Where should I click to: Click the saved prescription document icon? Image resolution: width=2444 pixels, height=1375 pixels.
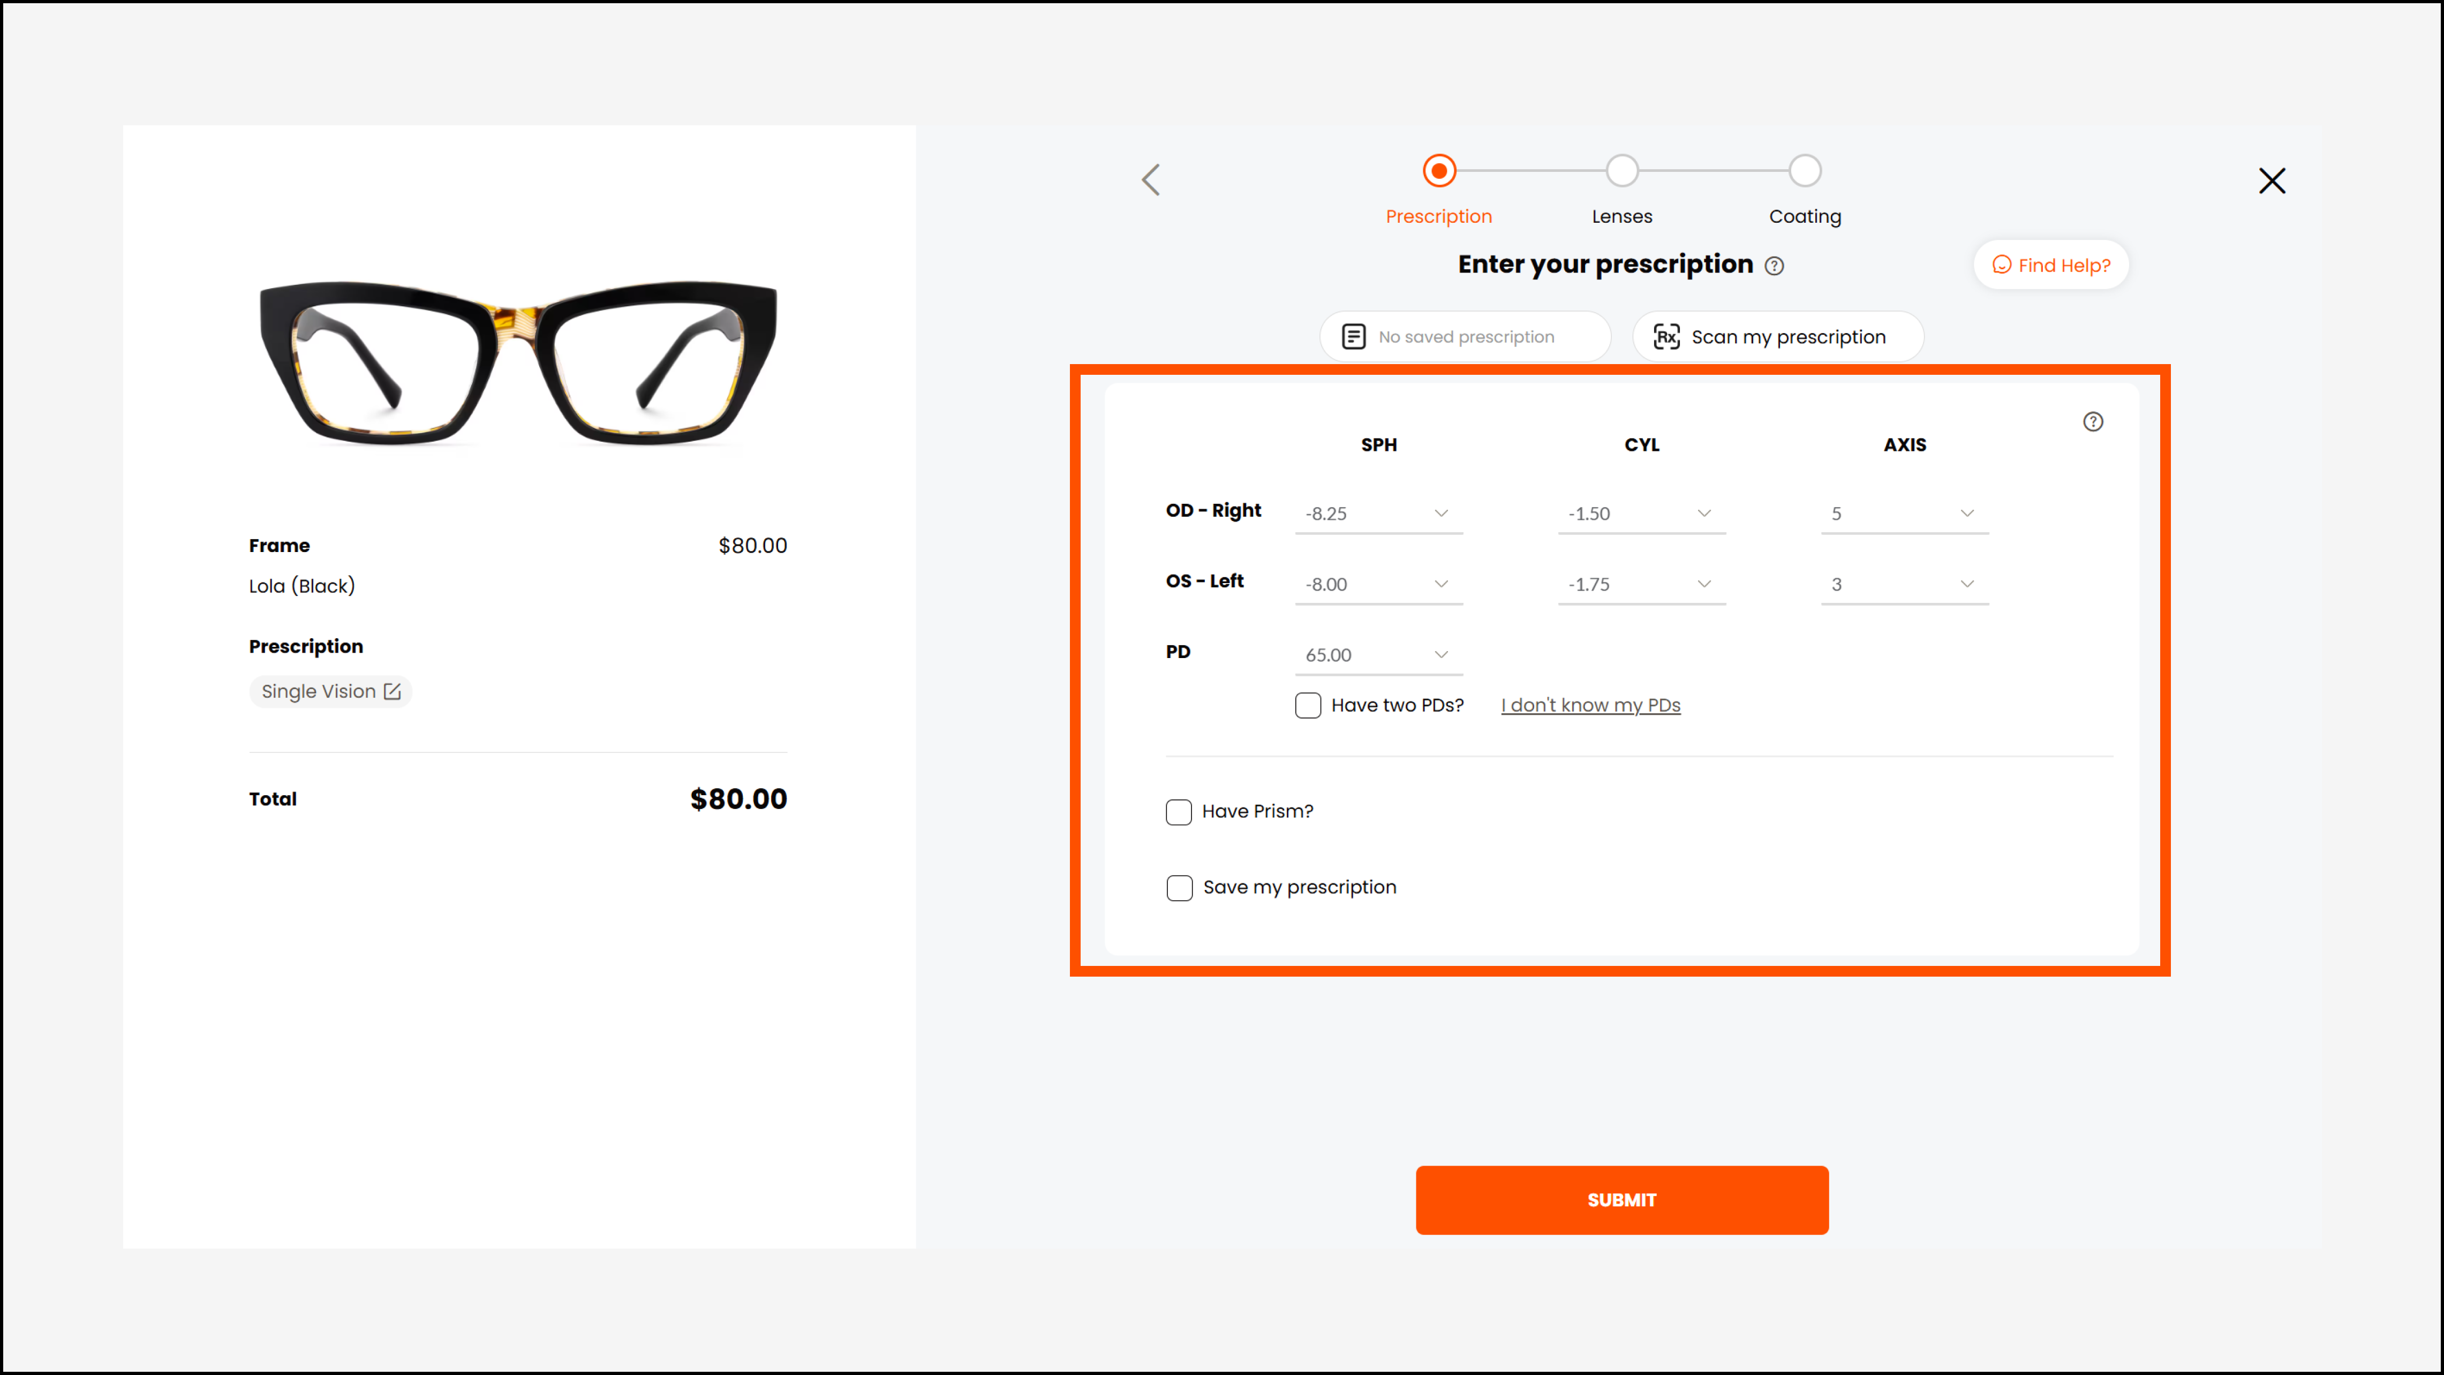[1353, 337]
